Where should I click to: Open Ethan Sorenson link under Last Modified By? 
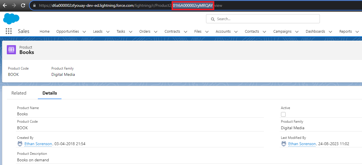coord(302,144)
